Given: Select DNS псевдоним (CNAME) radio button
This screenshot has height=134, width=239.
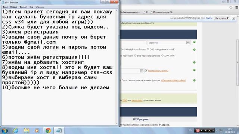Looking at the screenshot, I should tap(148, 50).
